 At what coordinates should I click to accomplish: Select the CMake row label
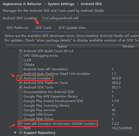[x=29, y=65]
